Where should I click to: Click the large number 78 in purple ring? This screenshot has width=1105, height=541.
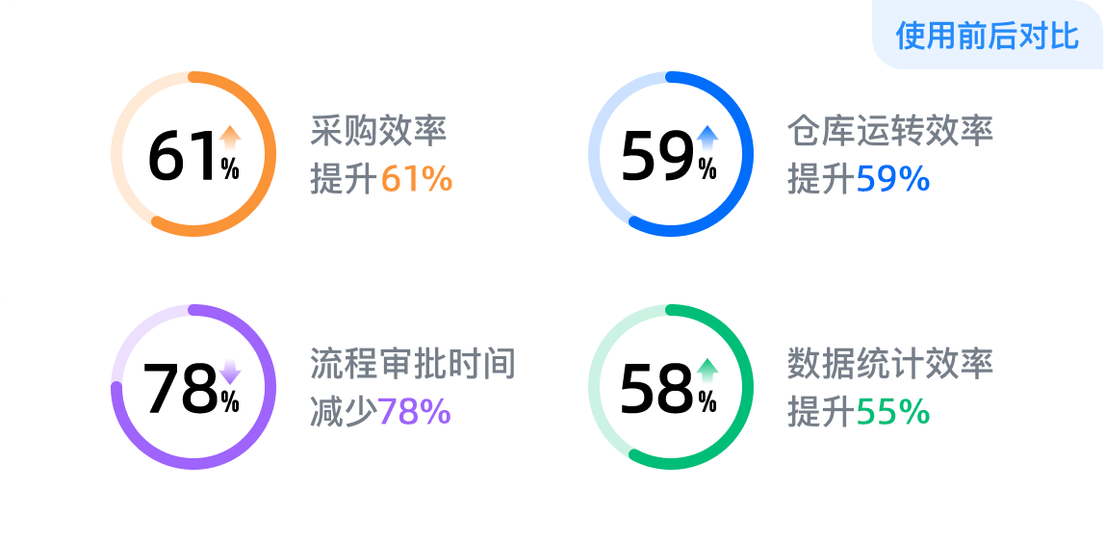180,389
